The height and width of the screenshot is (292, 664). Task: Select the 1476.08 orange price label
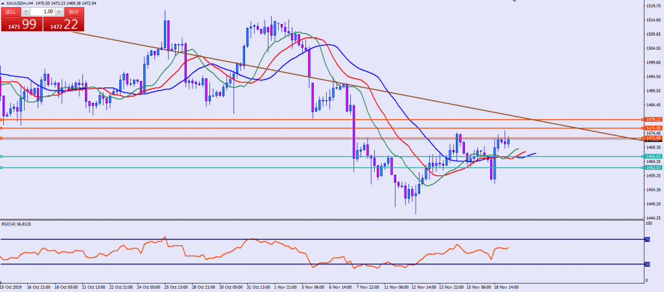click(x=652, y=128)
